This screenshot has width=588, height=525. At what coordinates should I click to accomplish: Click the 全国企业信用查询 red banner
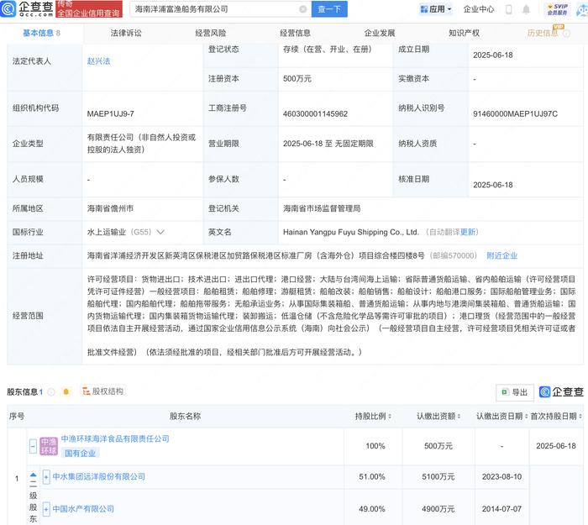coord(89,9)
